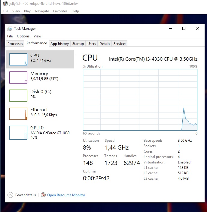Open the media player Navigate menu
The width and height of the screenshot is (207, 212).
[42, 11]
